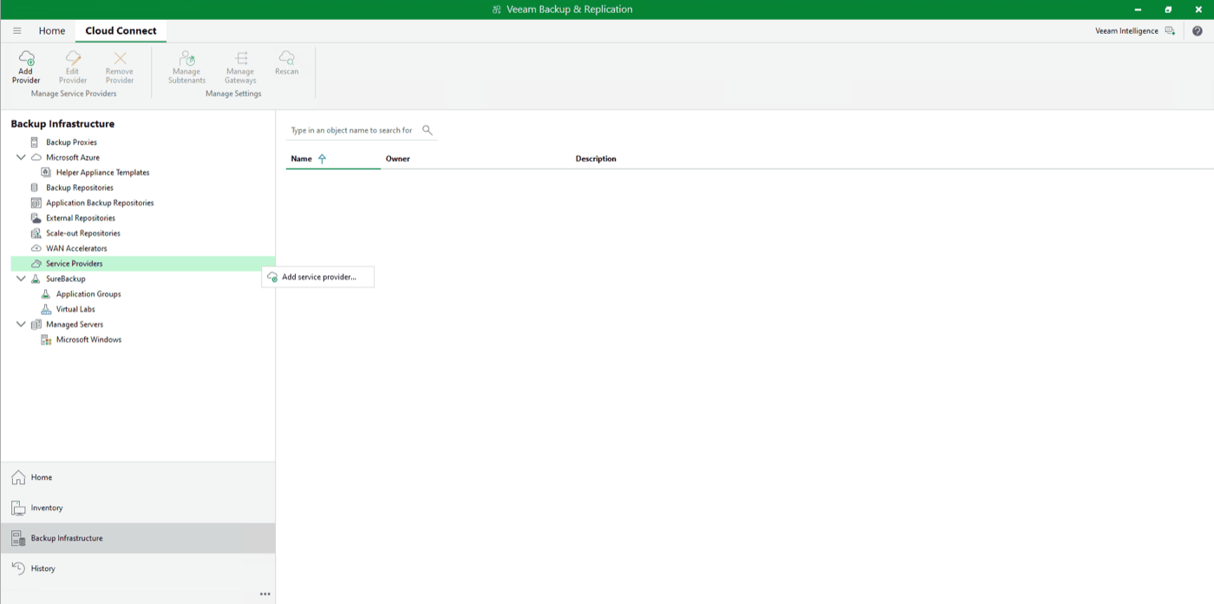Click the Microsoft Azure cloud icon
Viewport: 1214px width, 604px height.
(x=36, y=158)
